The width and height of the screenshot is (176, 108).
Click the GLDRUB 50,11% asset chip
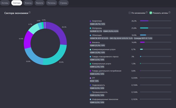(x=96, y=31)
